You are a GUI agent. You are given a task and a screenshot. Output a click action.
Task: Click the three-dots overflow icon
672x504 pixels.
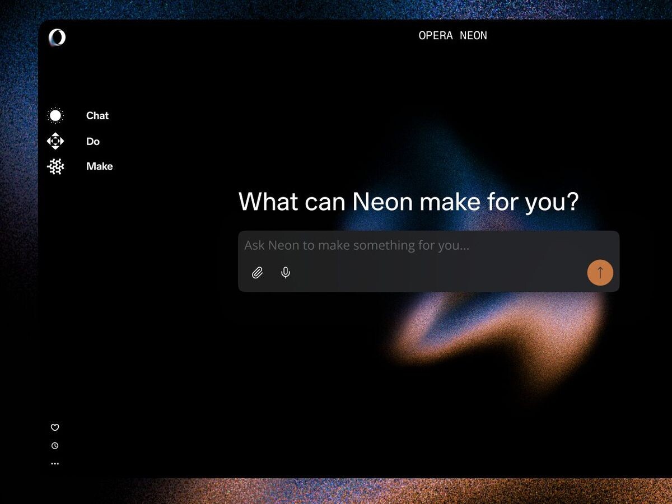coord(55,463)
